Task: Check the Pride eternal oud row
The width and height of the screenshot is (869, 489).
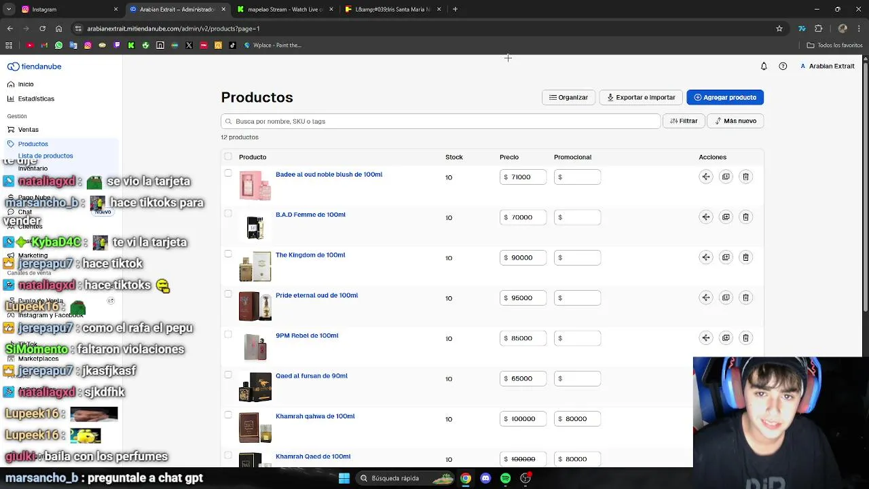Action: pos(228,294)
